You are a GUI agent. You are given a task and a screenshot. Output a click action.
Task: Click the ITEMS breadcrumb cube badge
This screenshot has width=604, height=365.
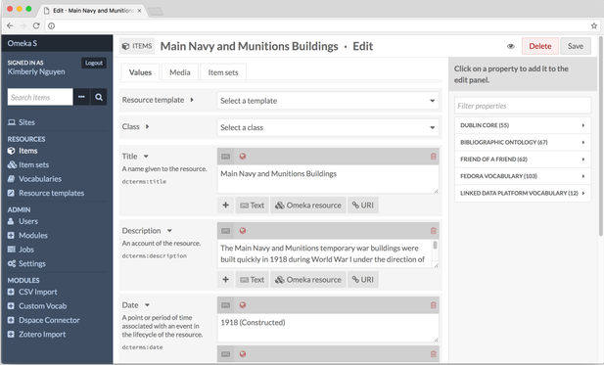[x=137, y=46]
